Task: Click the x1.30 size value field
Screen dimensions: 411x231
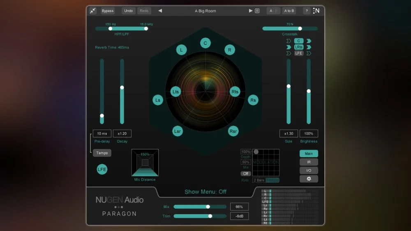Action: pyautogui.click(x=289, y=133)
